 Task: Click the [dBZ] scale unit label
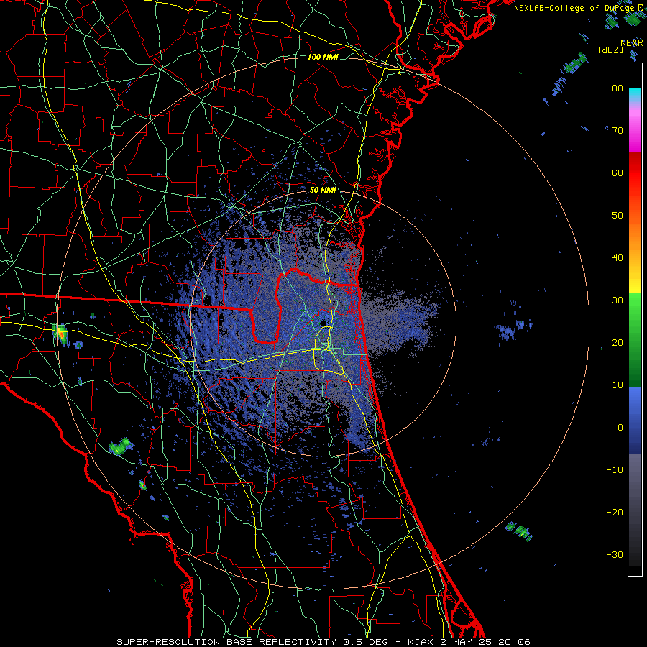click(610, 50)
